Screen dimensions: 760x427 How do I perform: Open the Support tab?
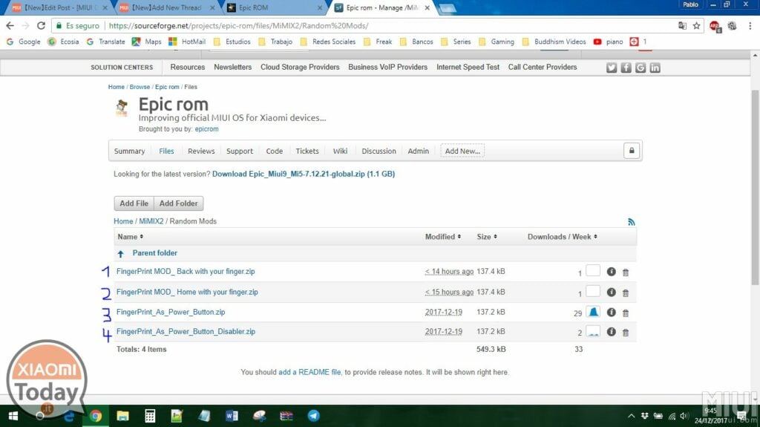click(x=240, y=151)
